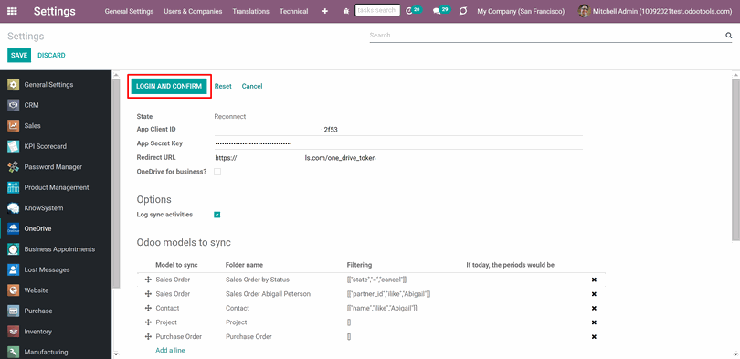The width and height of the screenshot is (740, 359).
Task: Delete the Purchase Order model row
Action: coord(594,337)
